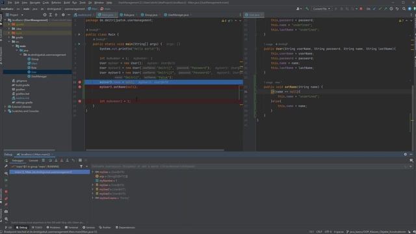Screen dimensions: 416x234
Task: Click run gutter arrow beside class Main
Action: click(79, 34)
